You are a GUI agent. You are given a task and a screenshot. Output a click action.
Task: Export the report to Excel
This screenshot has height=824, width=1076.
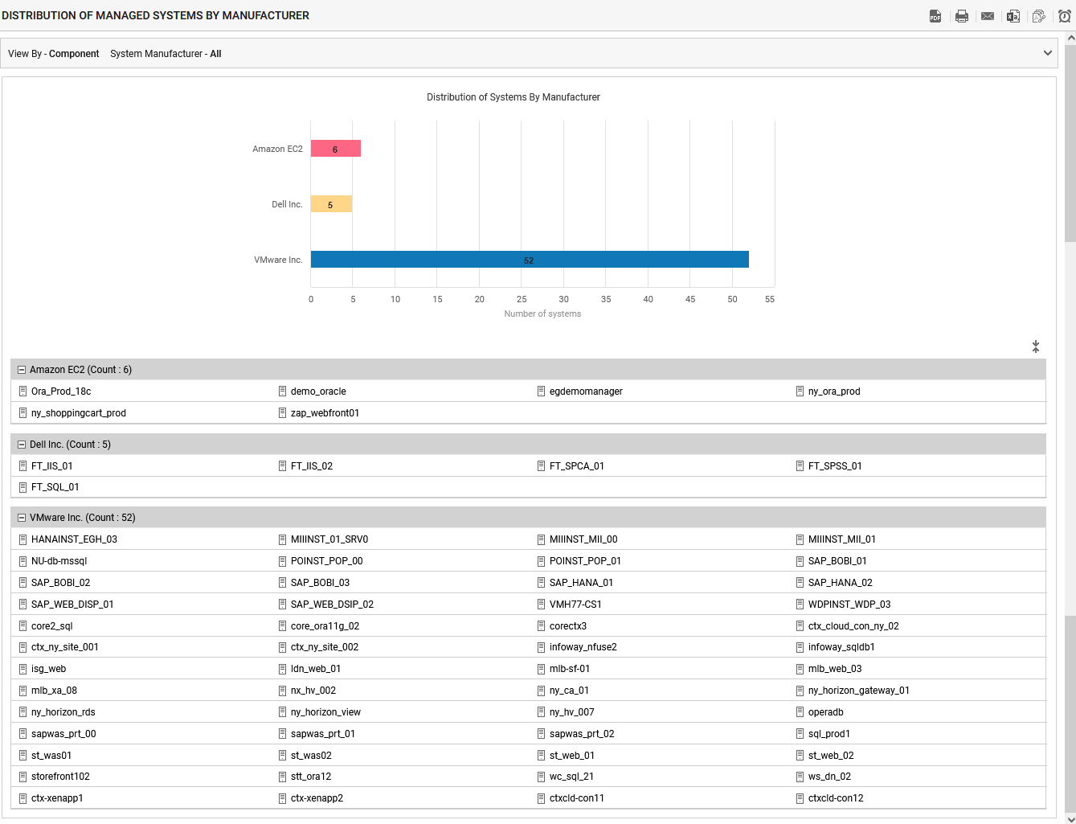(1013, 16)
